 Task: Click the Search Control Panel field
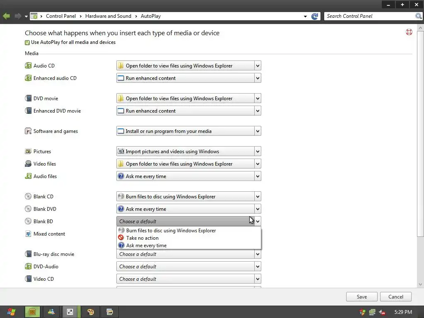pos(370,16)
